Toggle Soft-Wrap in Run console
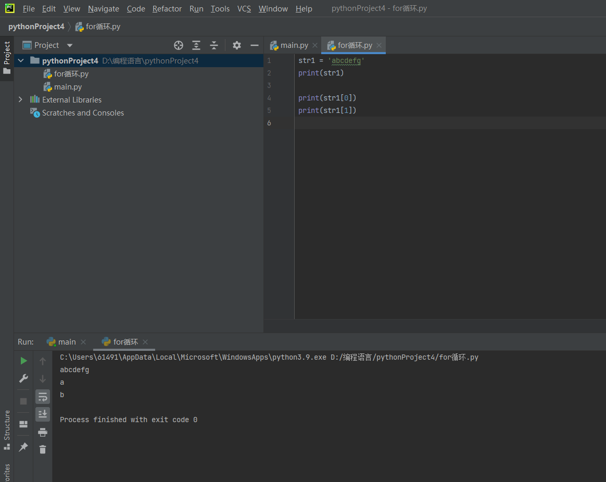 click(43, 397)
